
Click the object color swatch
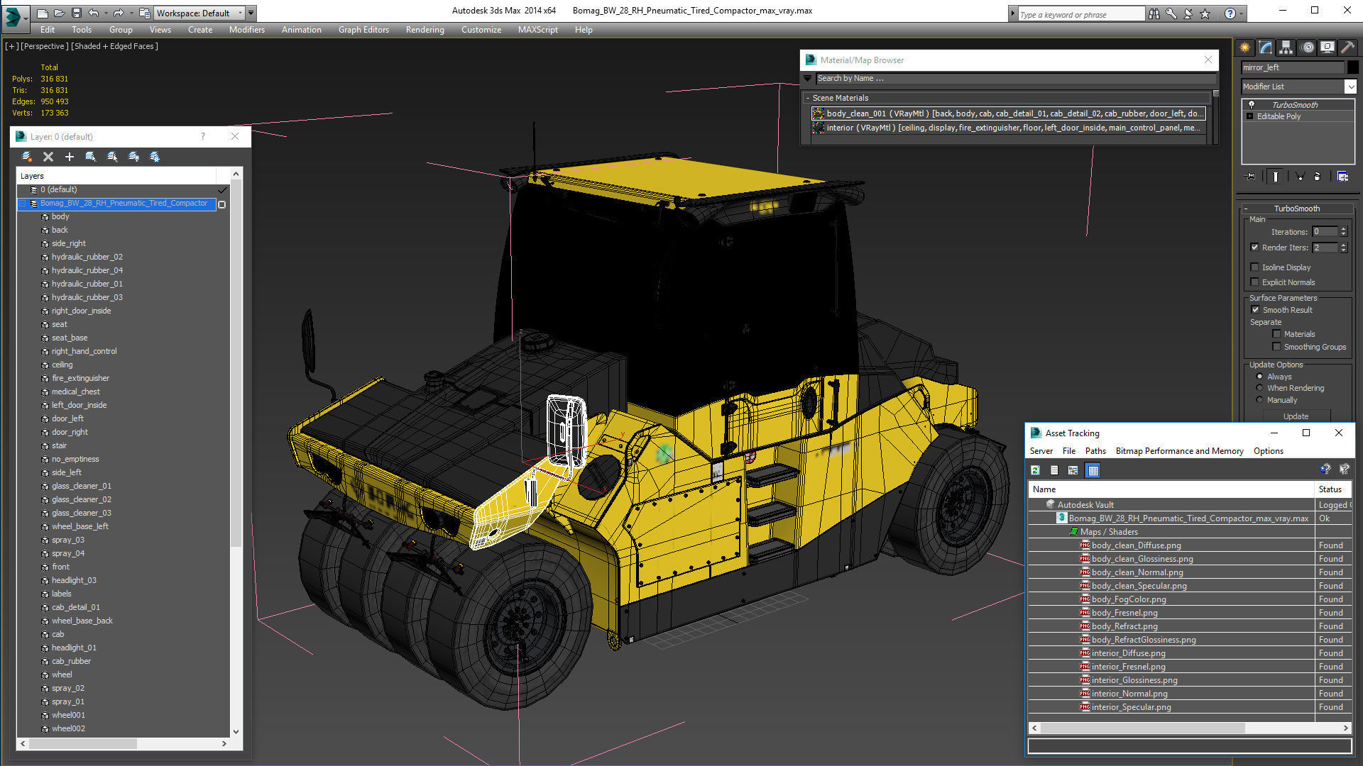tap(1353, 67)
